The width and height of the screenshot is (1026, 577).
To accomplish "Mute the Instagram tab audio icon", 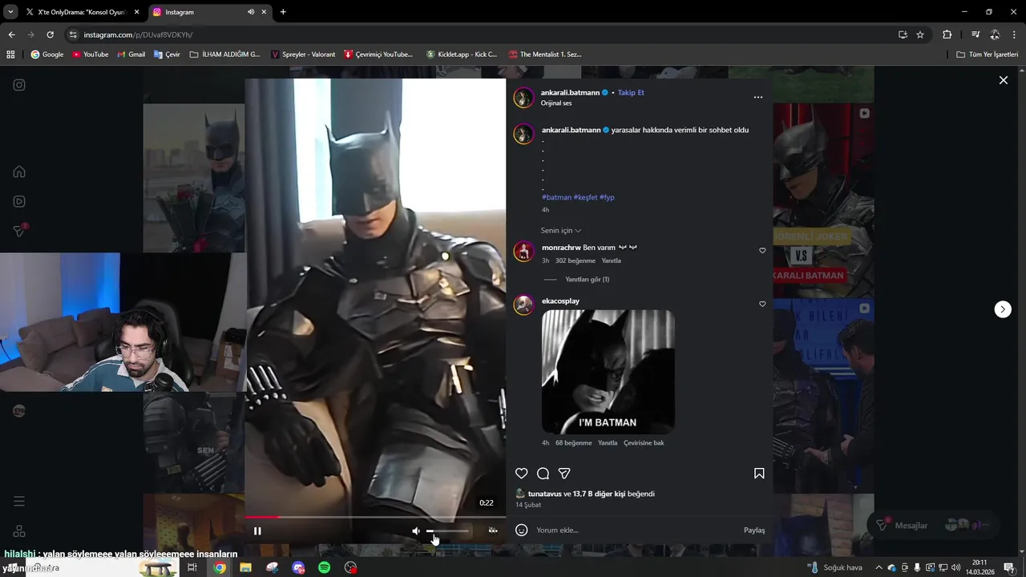I will [251, 12].
